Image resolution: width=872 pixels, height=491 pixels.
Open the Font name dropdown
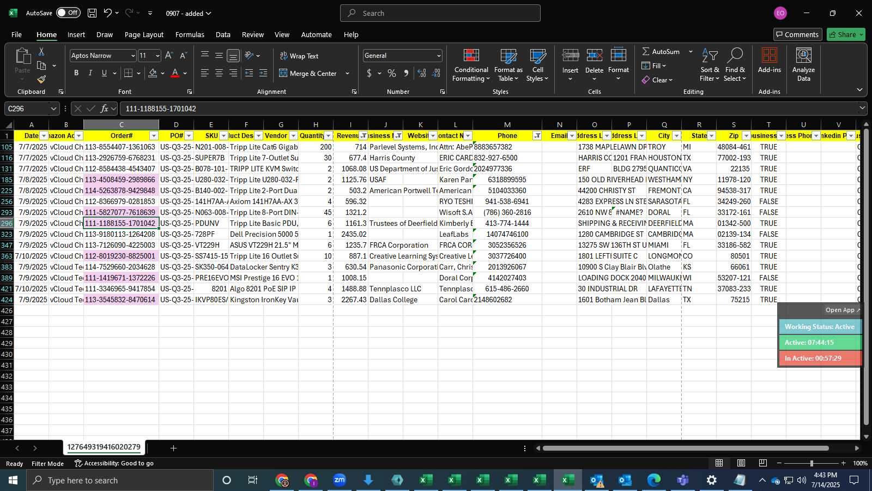pos(132,56)
